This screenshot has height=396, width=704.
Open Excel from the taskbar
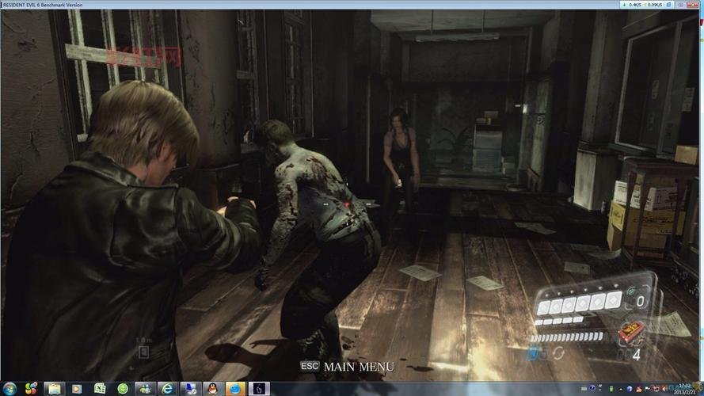point(100,388)
